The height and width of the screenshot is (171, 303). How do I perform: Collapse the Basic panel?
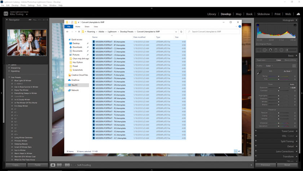pyautogui.click(x=297, y=56)
